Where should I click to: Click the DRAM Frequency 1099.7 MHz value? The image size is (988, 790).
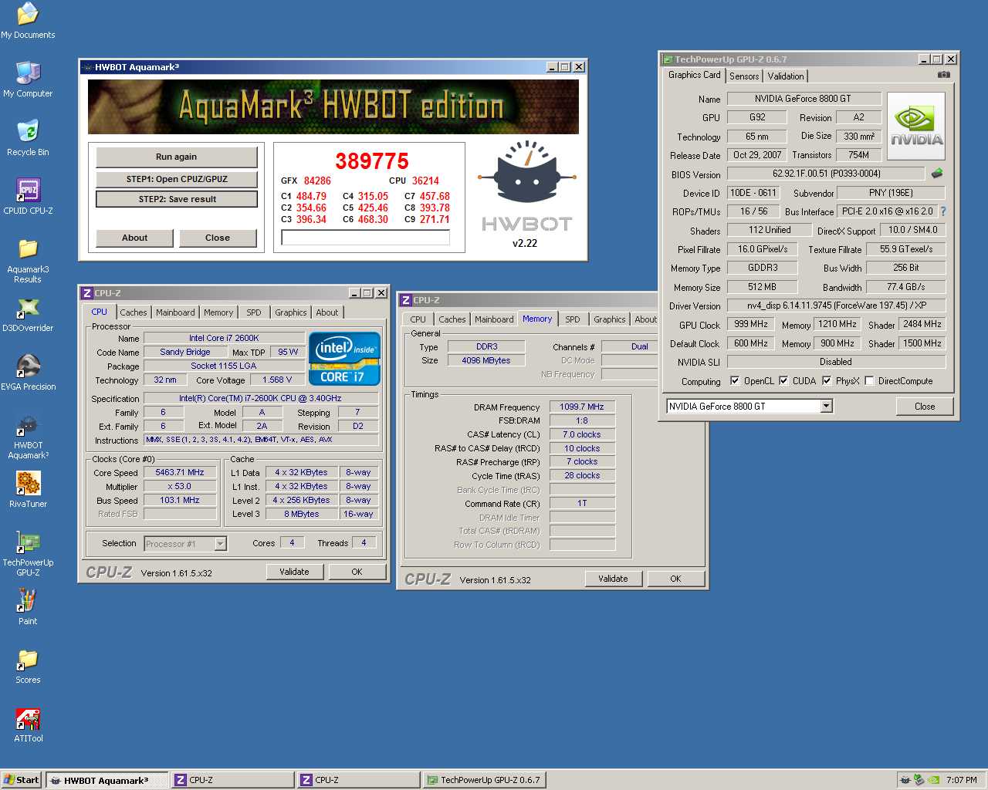[582, 407]
